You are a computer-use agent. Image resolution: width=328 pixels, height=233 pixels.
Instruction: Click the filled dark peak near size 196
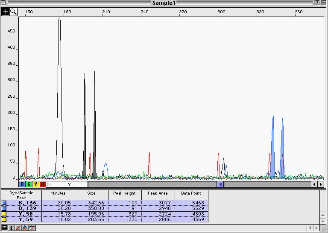pyautogui.click(x=85, y=146)
